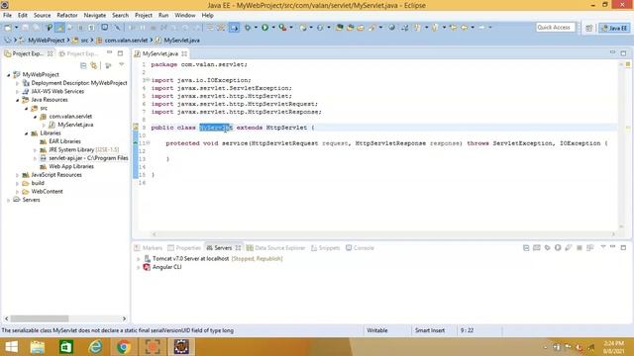634x356 pixels.
Task: Click the Back navigation arrow in the toolbar
Action: click(465, 28)
